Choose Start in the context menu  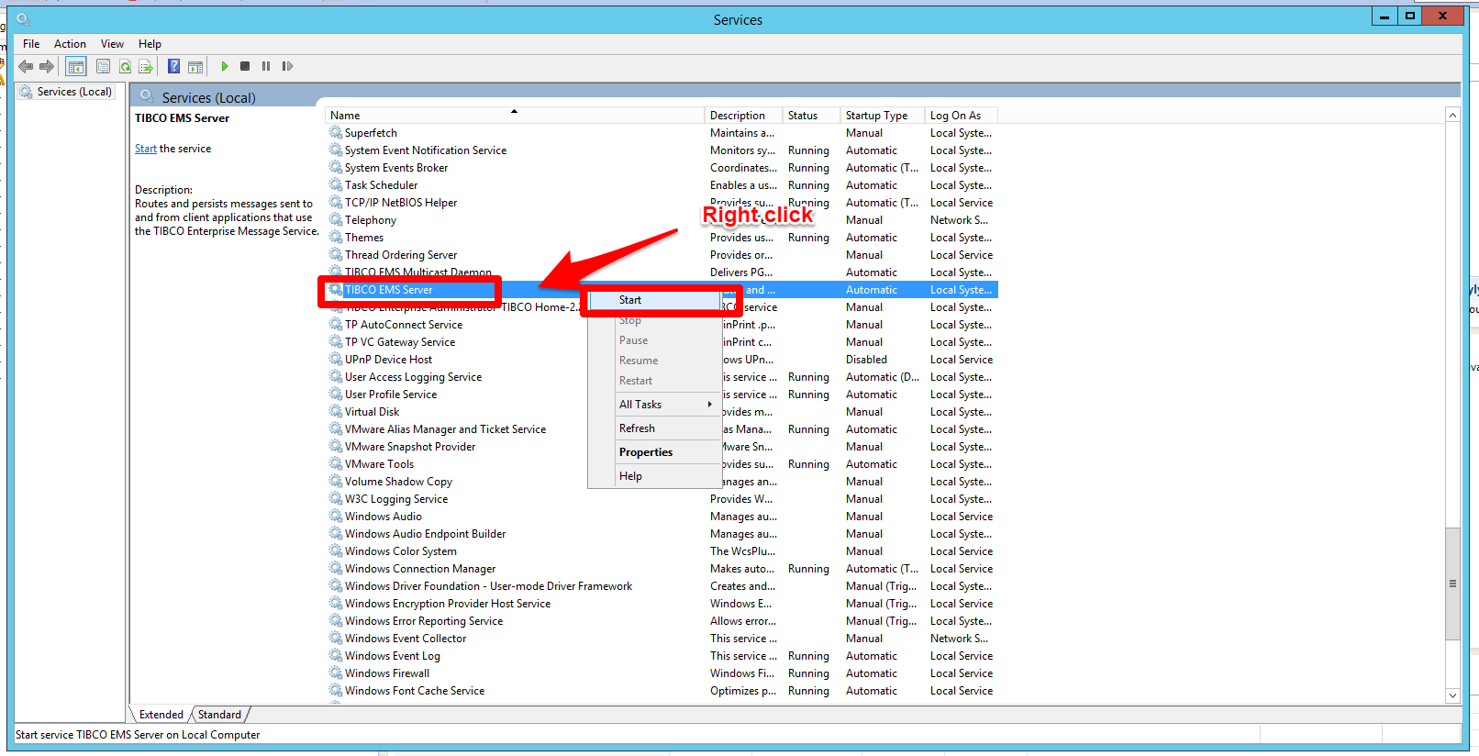[654, 300]
